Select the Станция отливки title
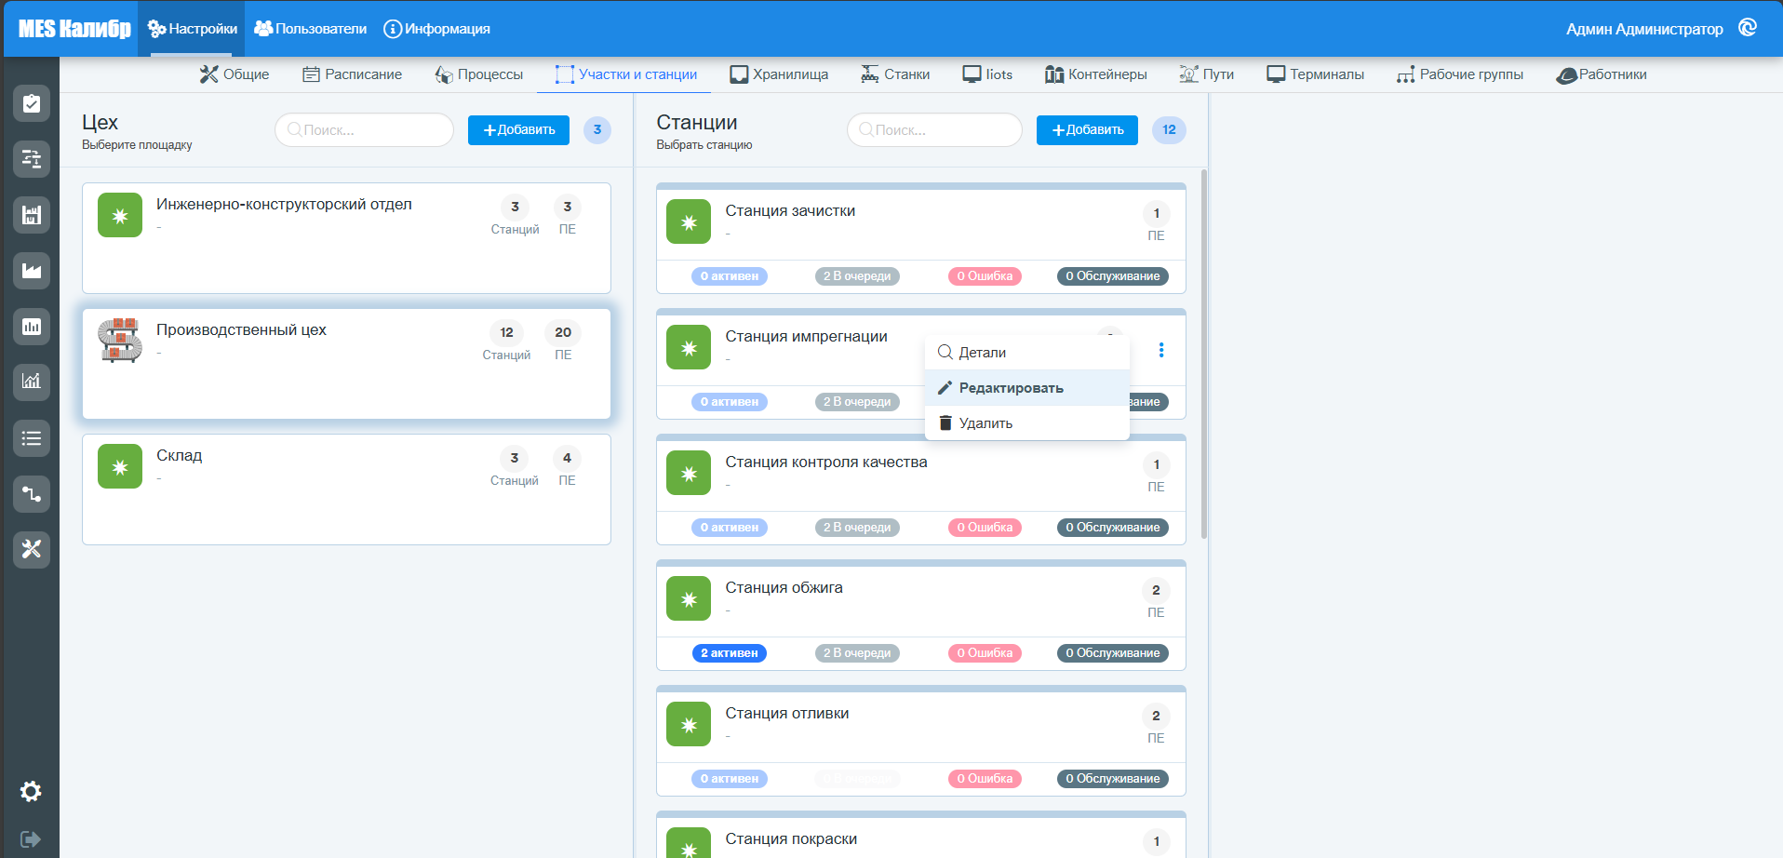The height and width of the screenshot is (858, 1783). tap(787, 714)
